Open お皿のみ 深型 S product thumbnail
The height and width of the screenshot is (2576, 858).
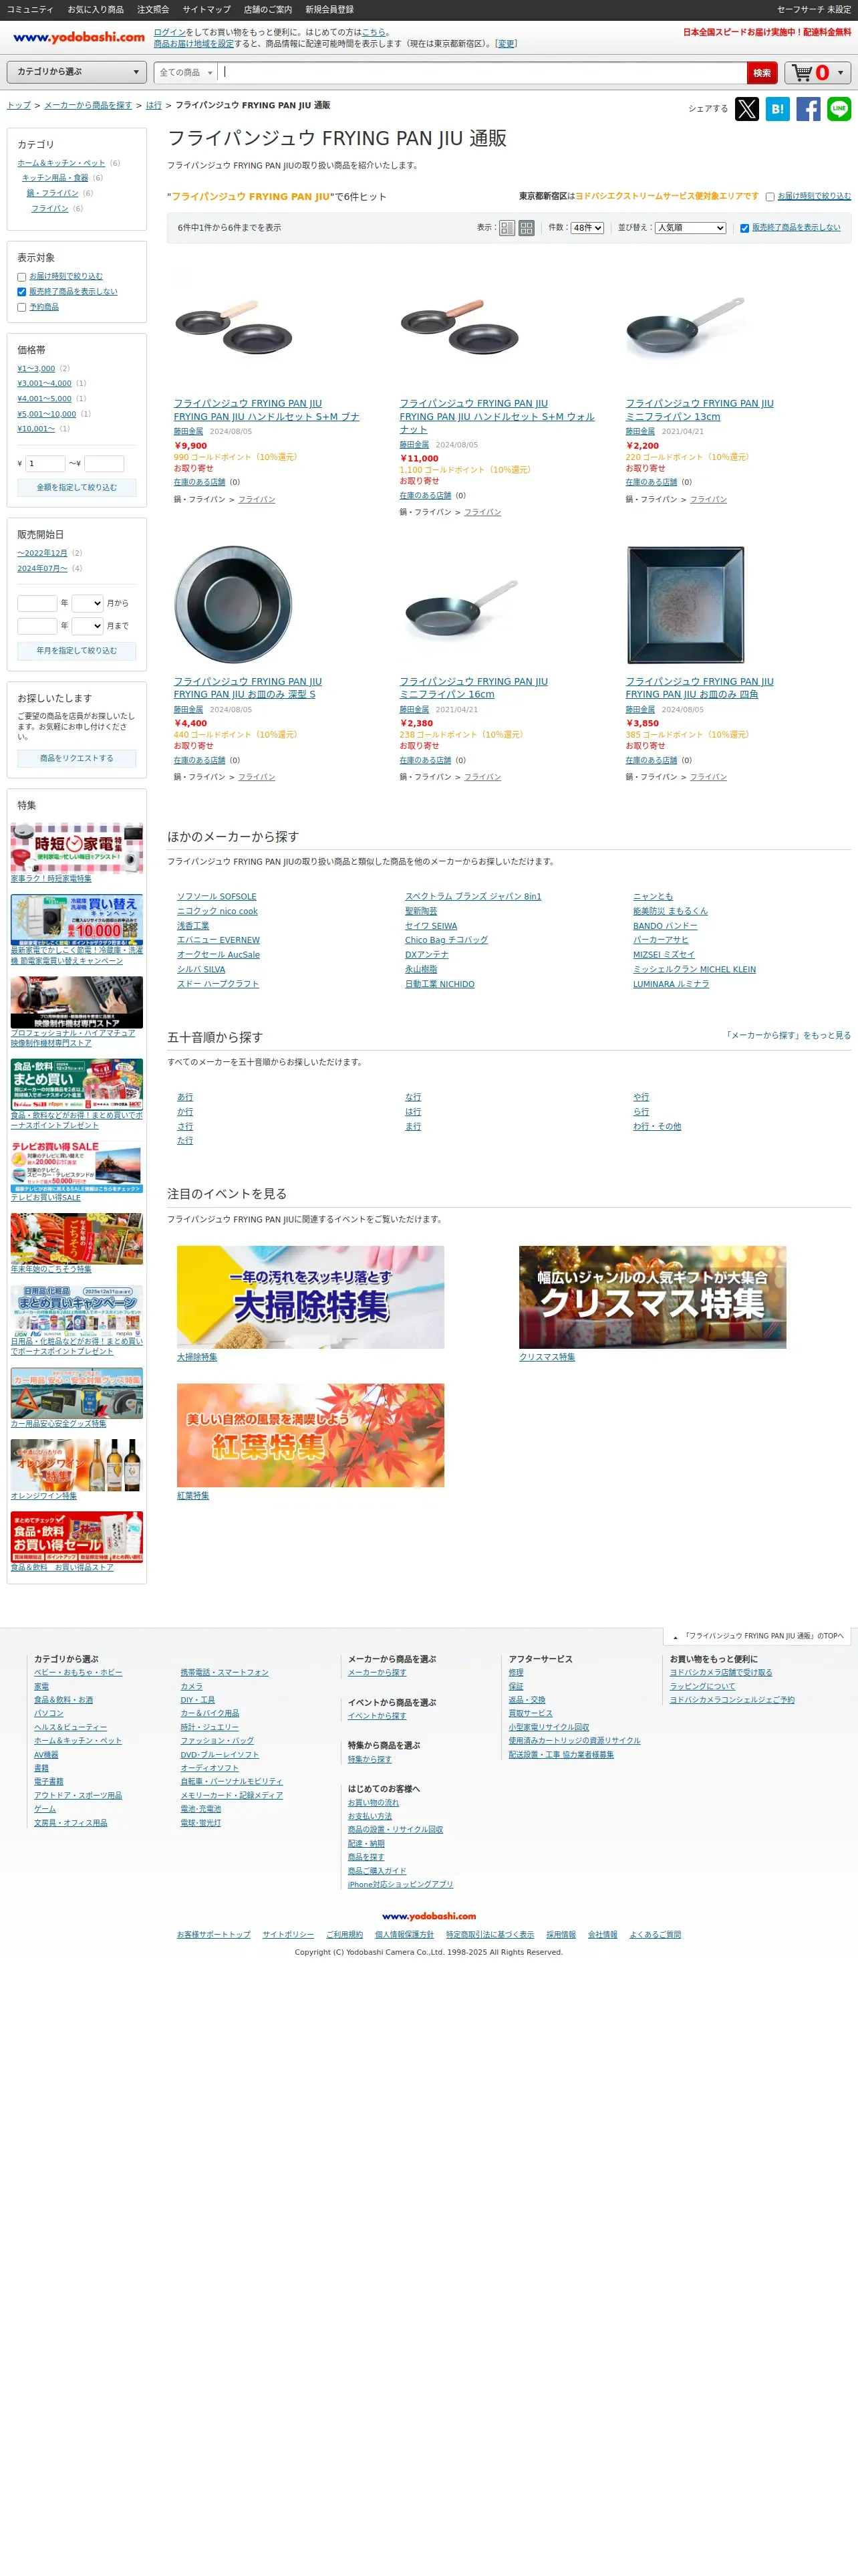click(233, 605)
